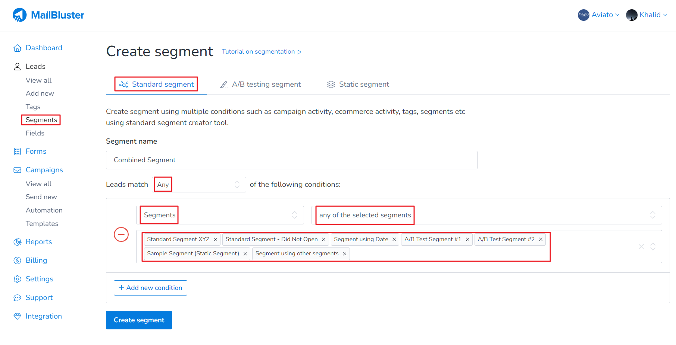This screenshot has width=676, height=345.
Task: Remove the Standard Segment XYZ tag
Action: [215, 239]
